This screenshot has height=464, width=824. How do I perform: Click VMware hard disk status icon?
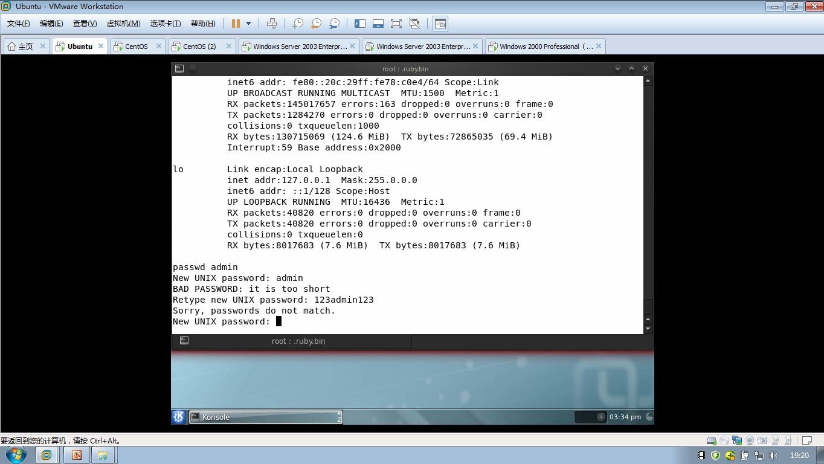(x=712, y=440)
